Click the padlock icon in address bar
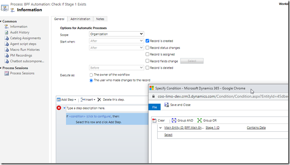Viewport: 290px width, 165px height. pos(153,96)
